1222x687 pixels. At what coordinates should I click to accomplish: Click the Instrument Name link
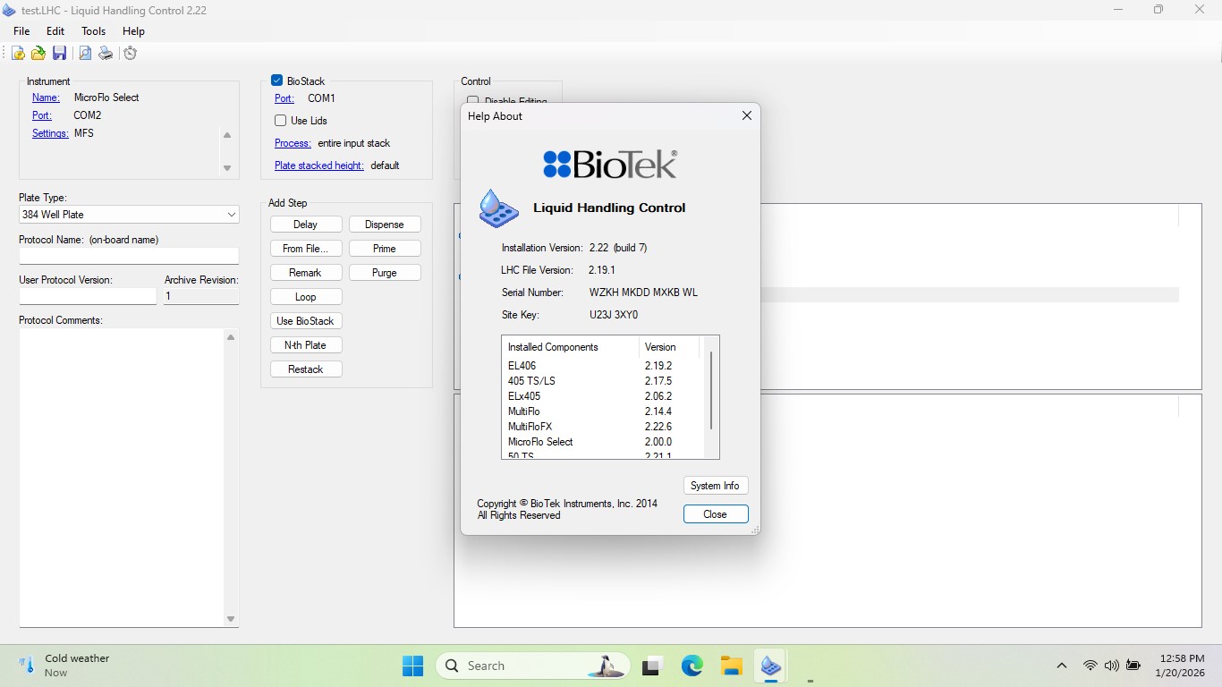[46, 98]
